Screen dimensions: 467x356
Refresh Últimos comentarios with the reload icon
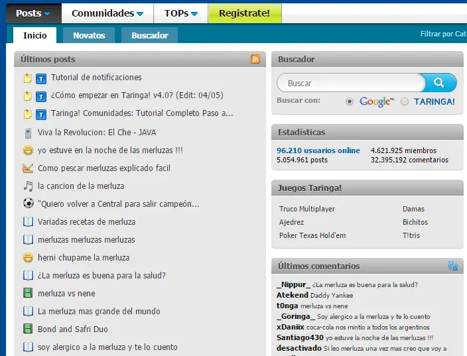pyautogui.click(x=453, y=266)
